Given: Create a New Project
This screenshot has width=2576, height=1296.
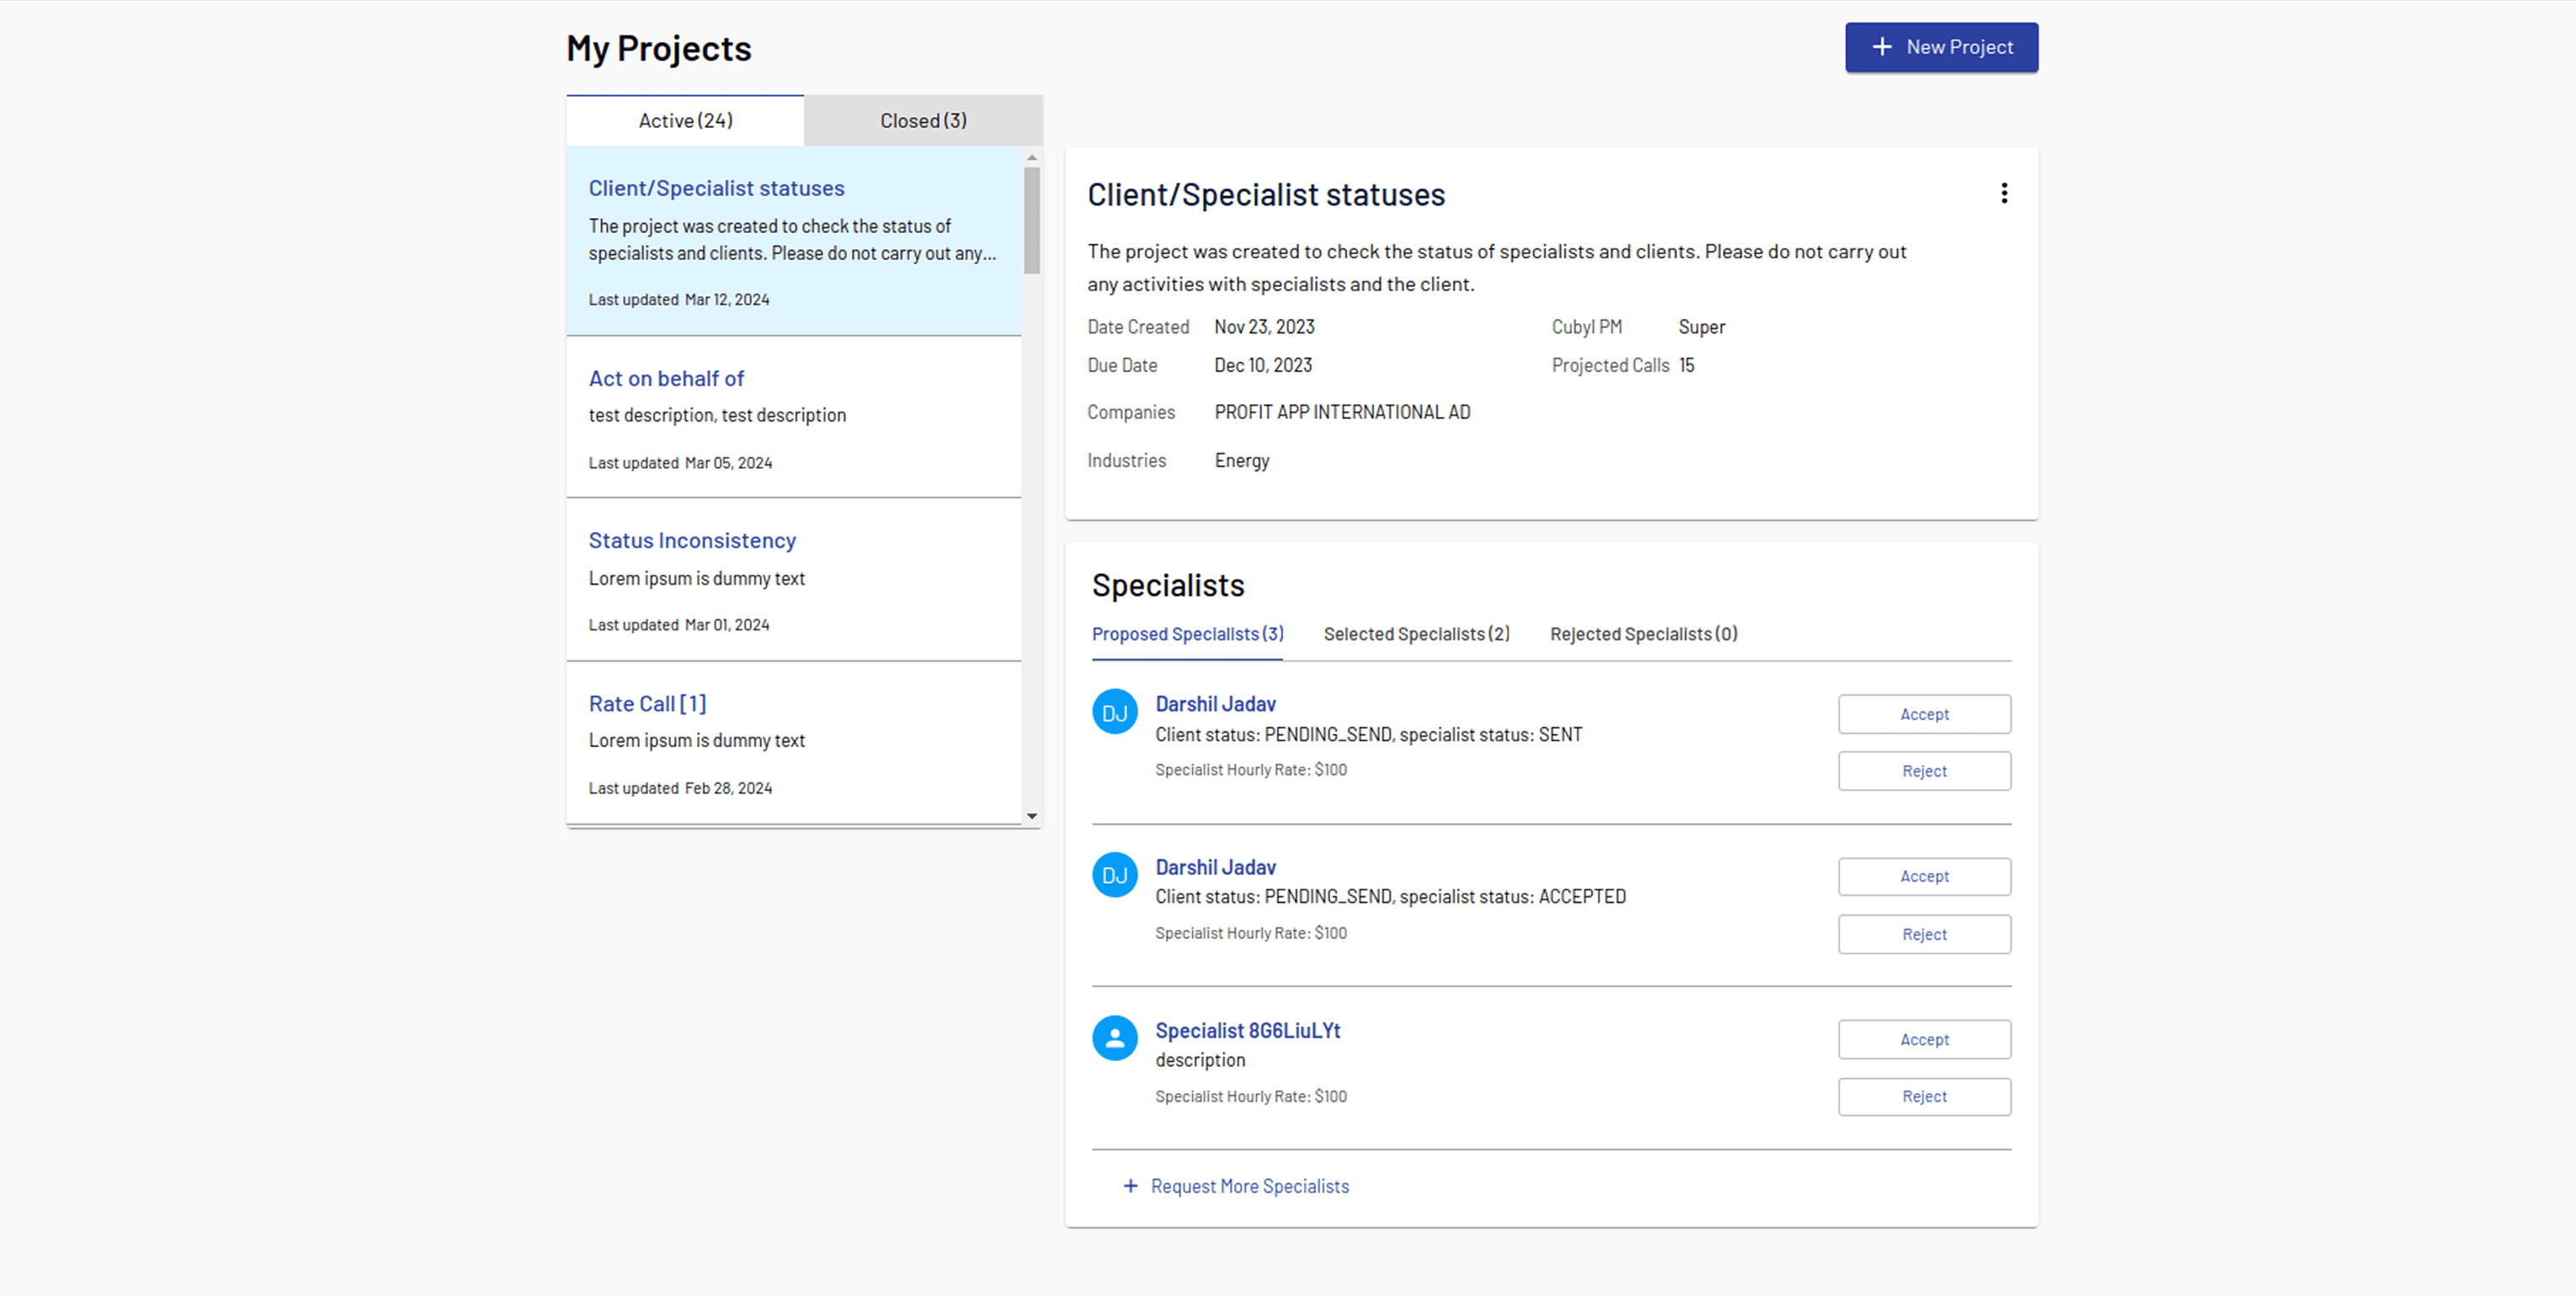Looking at the screenshot, I should point(1941,47).
